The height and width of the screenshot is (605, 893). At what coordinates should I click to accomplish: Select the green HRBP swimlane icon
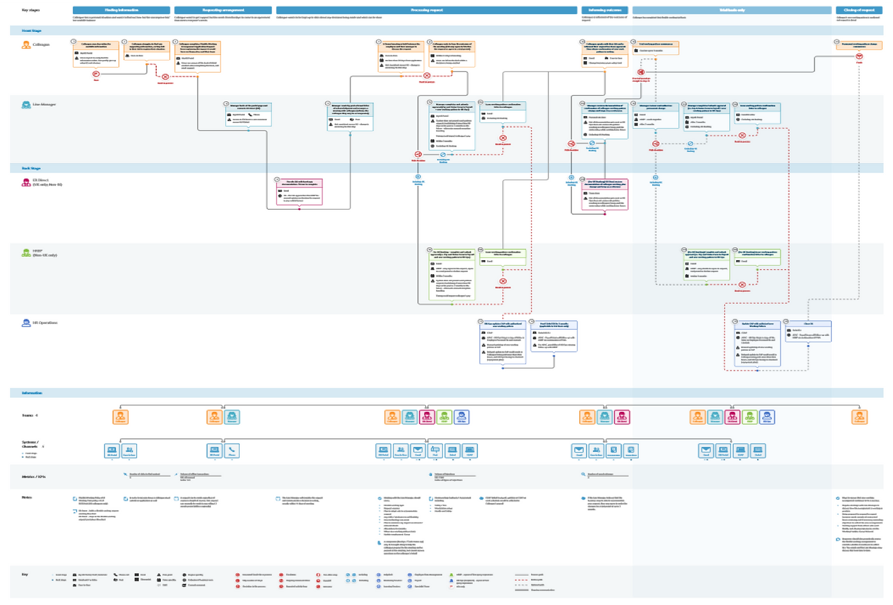coord(26,252)
